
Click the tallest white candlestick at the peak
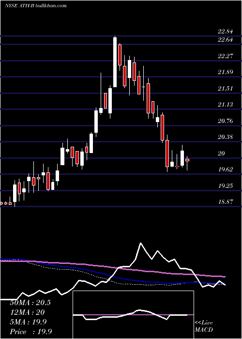115,62
